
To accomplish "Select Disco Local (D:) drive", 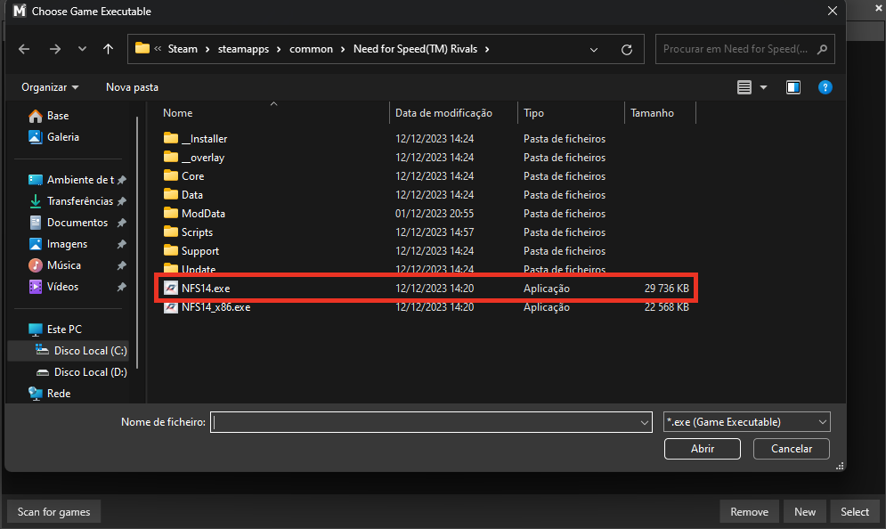I will click(80, 372).
